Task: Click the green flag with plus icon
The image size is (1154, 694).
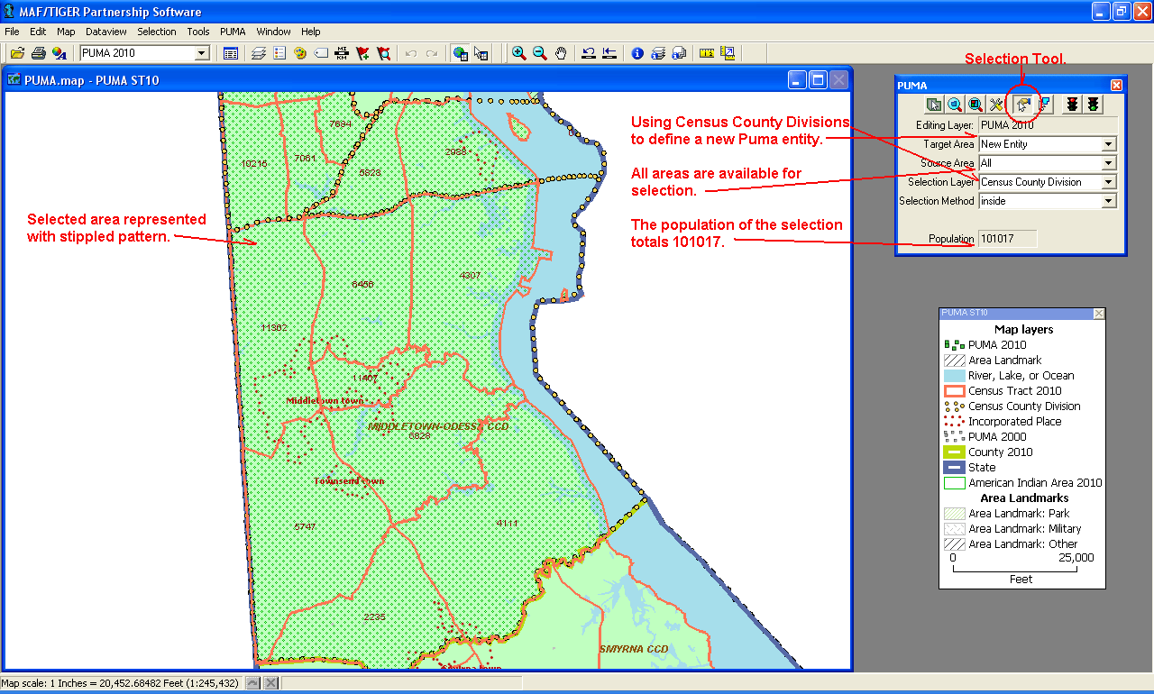Action: coord(363,53)
